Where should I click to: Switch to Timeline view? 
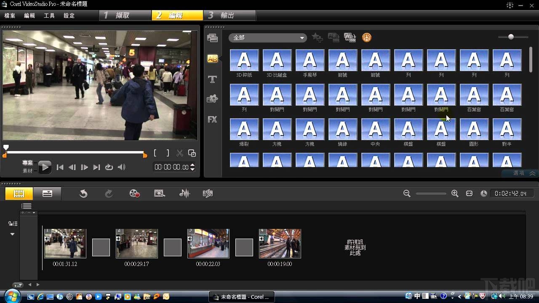pyautogui.click(x=47, y=194)
